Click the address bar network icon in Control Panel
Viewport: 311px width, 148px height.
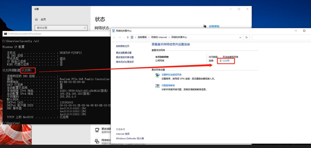point(132,37)
